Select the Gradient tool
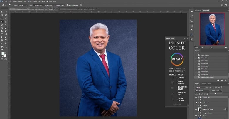Image resolution: width=229 pixels, height=119 pixels. 6,34
